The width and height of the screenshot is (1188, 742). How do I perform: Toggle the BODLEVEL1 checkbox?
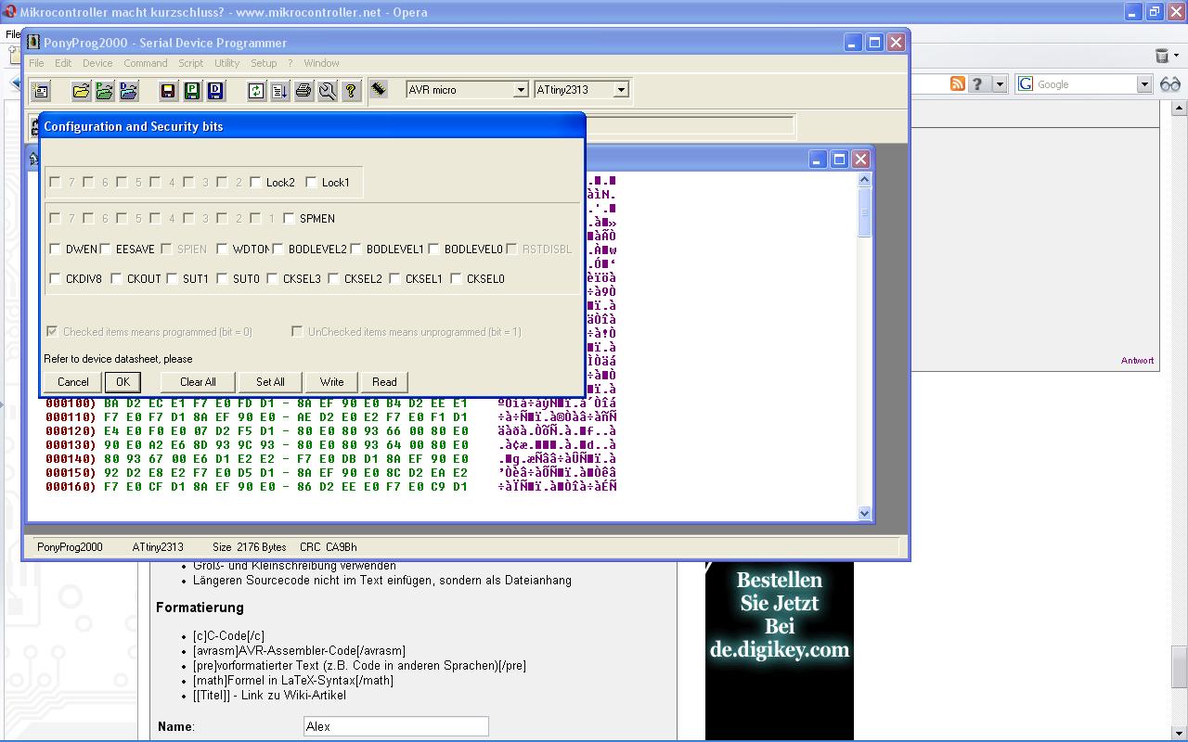(355, 249)
